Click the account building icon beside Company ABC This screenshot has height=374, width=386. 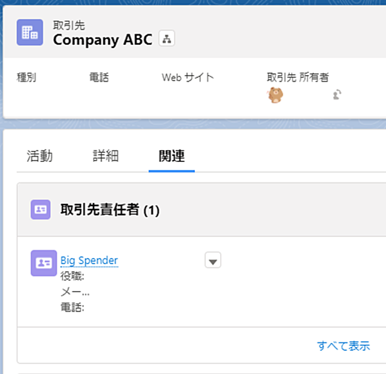tap(30, 32)
